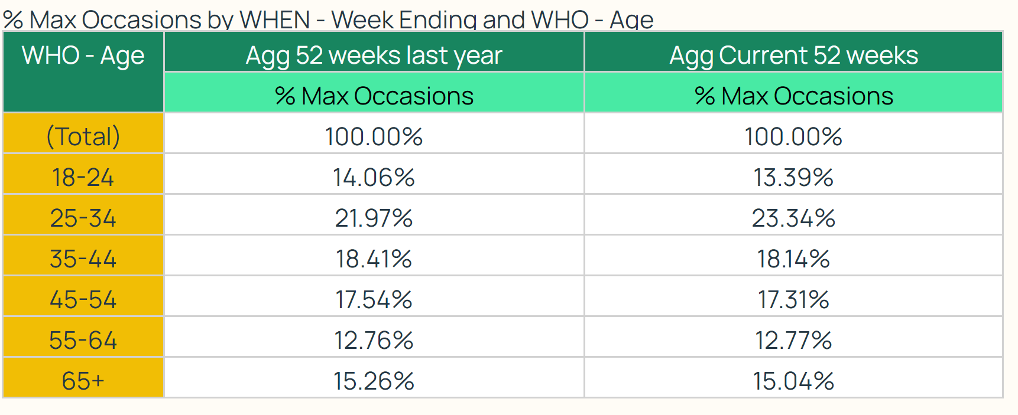This screenshot has height=415, width=1018.
Task: Click the 15.26% cell value
Action: (x=374, y=381)
